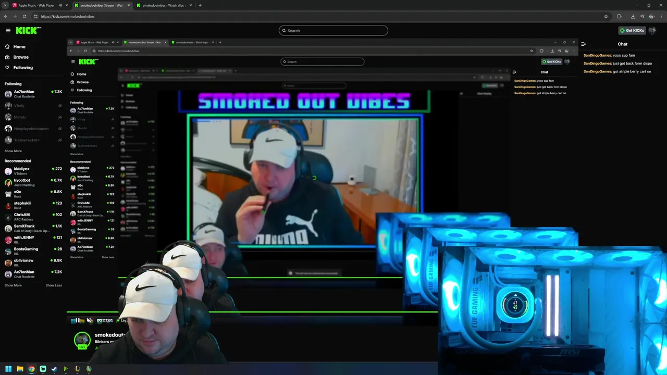Screen dimensions: 667x375
Task: Open the Nonplayablehuman channel avatar
Action: pos(8,129)
